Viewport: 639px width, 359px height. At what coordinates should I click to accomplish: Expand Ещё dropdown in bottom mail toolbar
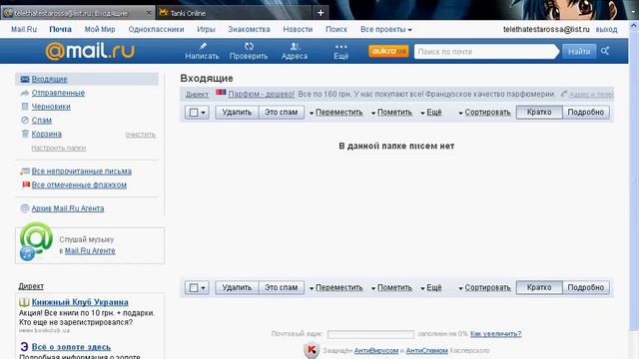click(x=431, y=288)
